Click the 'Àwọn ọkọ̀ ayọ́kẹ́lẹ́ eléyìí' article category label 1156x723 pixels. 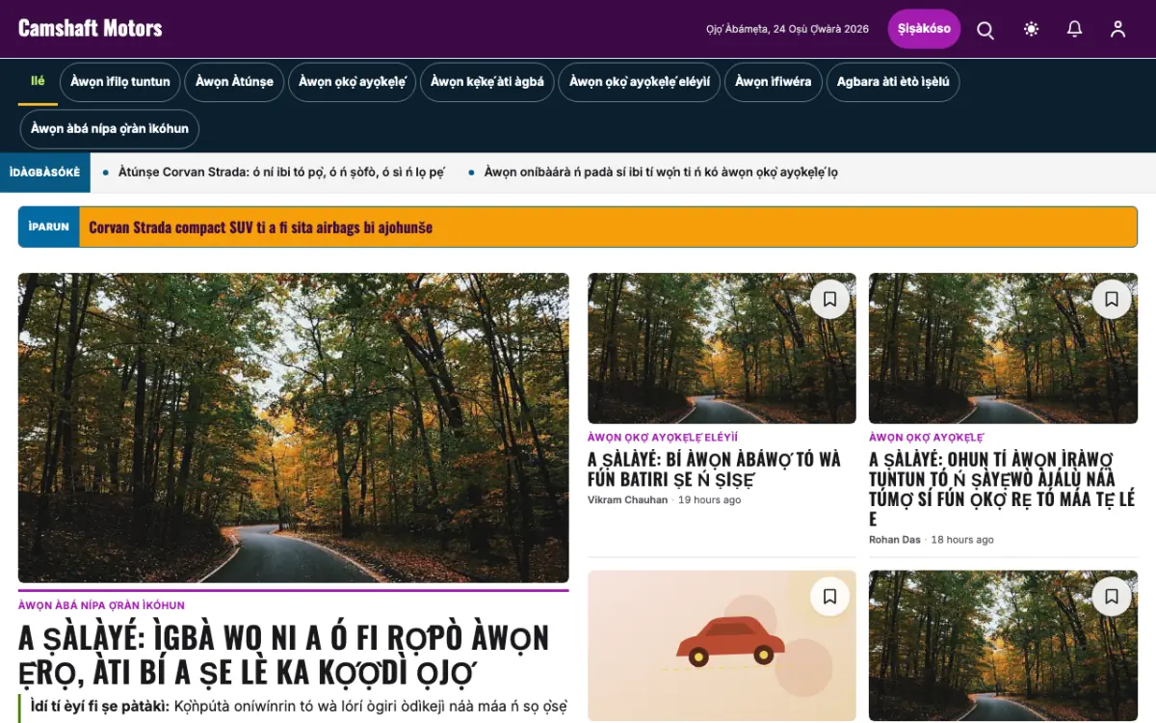tap(662, 438)
